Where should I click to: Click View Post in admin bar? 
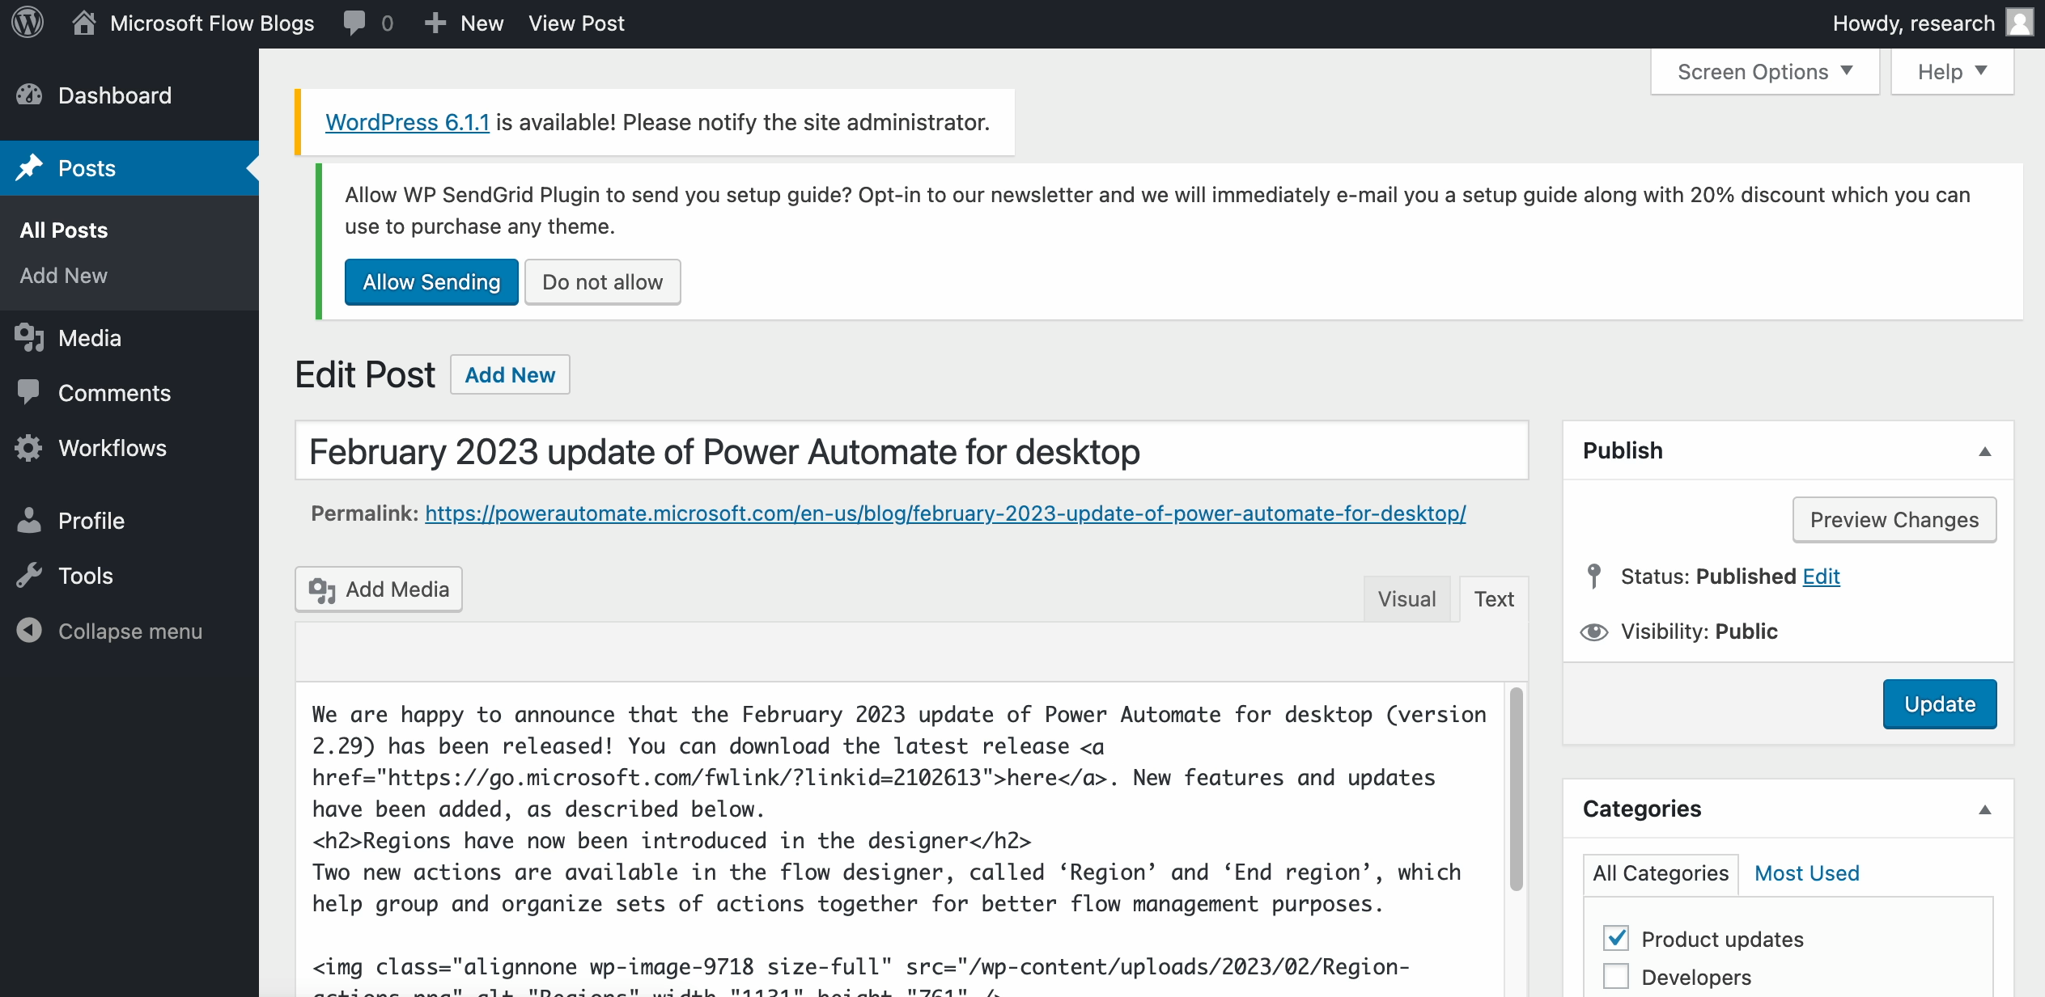coord(576,23)
